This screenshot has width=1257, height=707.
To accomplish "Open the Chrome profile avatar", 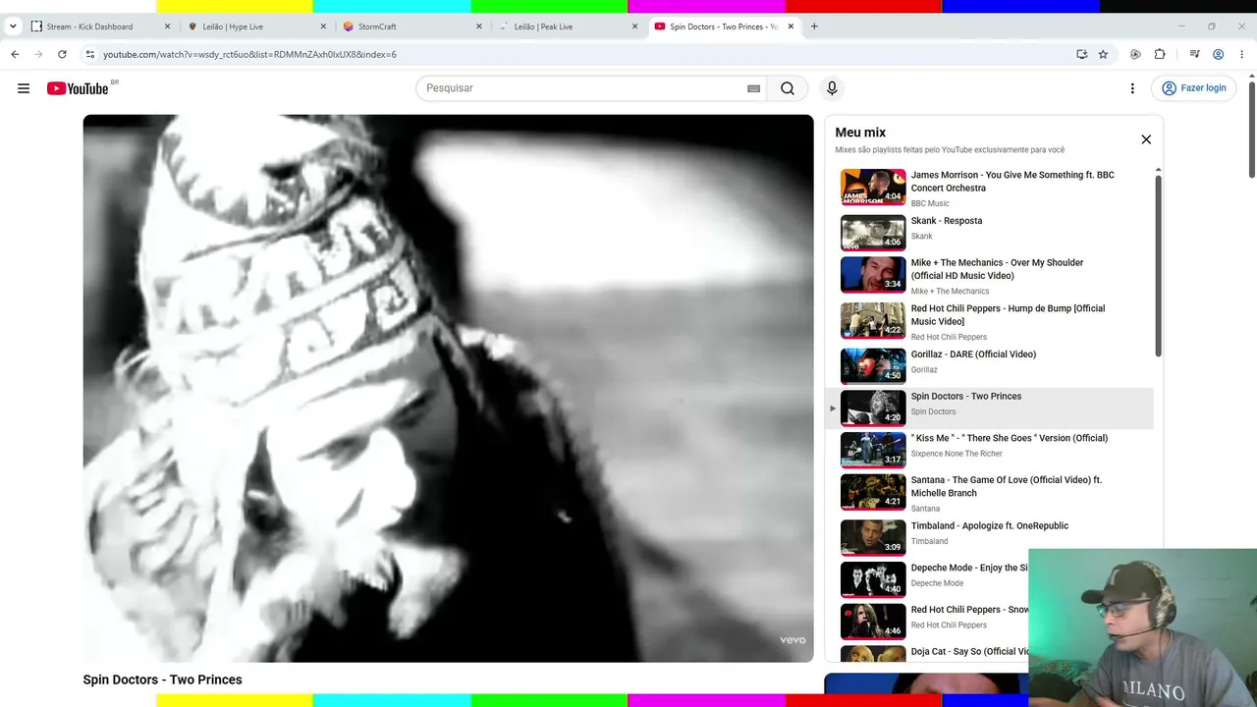I will (1218, 54).
